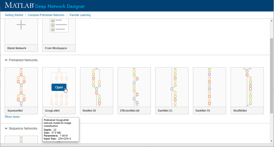Open Compare Pretrained Networks link
The width and height of the screenshot is (274, 147).
tap(46, 15)
